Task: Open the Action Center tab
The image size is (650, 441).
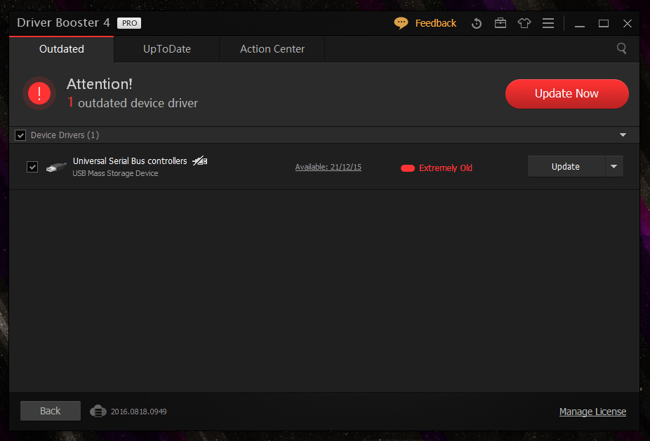Action: tap(272, 49)
